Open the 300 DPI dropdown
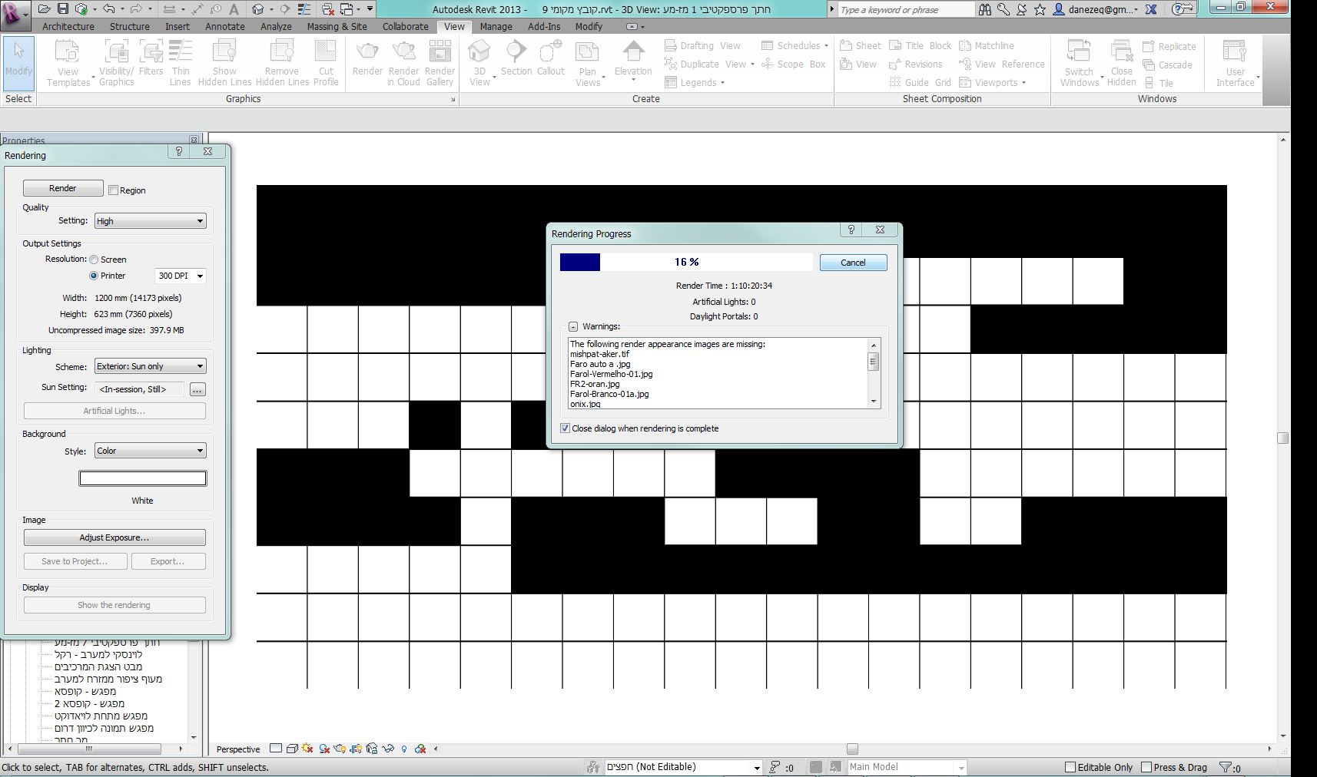Image resolution: width=1317 pixels, height=777 pixels. [x=180, y=276]
